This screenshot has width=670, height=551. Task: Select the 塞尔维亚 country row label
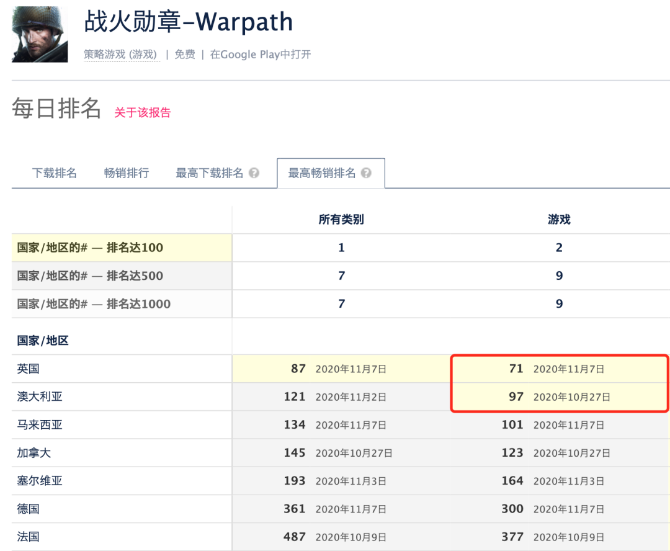point(40,481)
